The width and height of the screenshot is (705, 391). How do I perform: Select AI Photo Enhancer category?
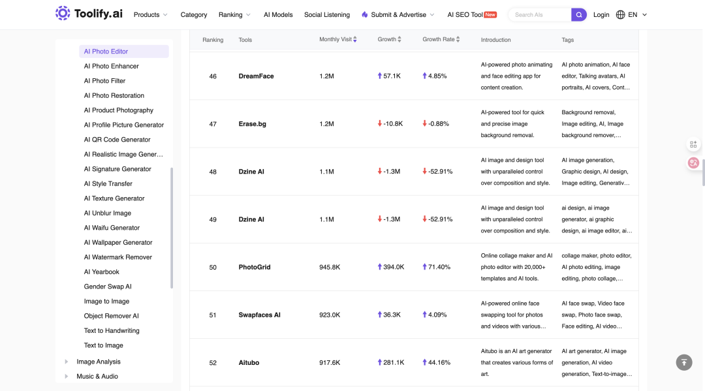111,66
